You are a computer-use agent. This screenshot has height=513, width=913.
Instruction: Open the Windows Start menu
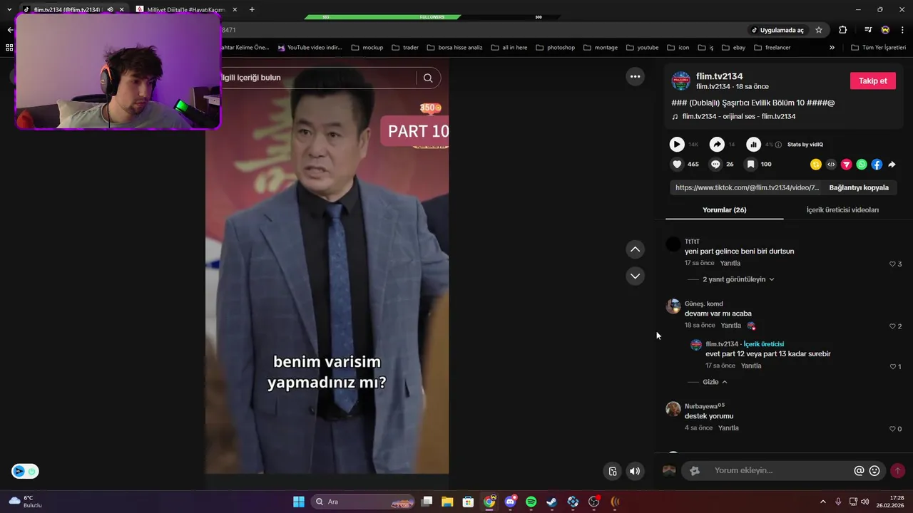(299, 502)
